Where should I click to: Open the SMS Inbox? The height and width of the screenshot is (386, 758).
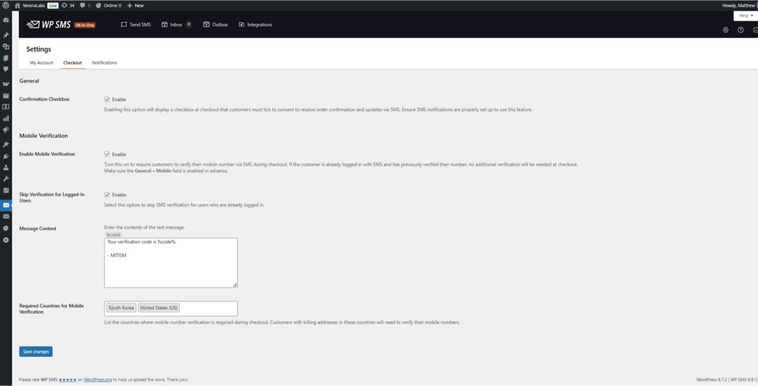click(x=172, y=25)
